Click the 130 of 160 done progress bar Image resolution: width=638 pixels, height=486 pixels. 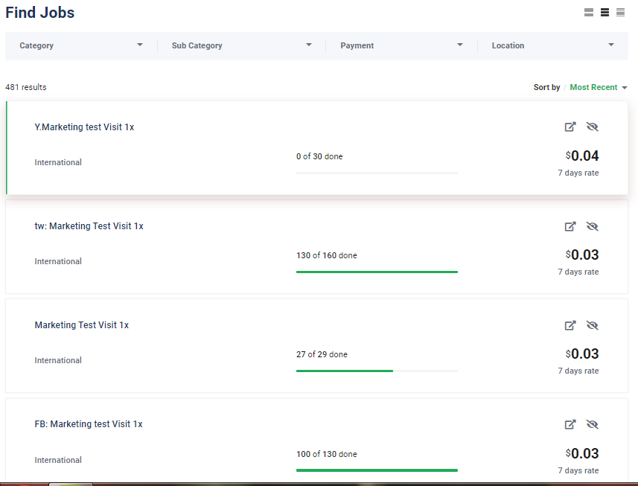point(377,272)
